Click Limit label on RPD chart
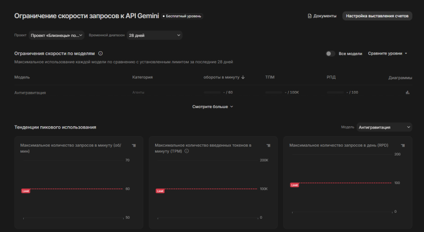This screenshot has width=424, height=232. pyautogui.click(x=294, y=185)
